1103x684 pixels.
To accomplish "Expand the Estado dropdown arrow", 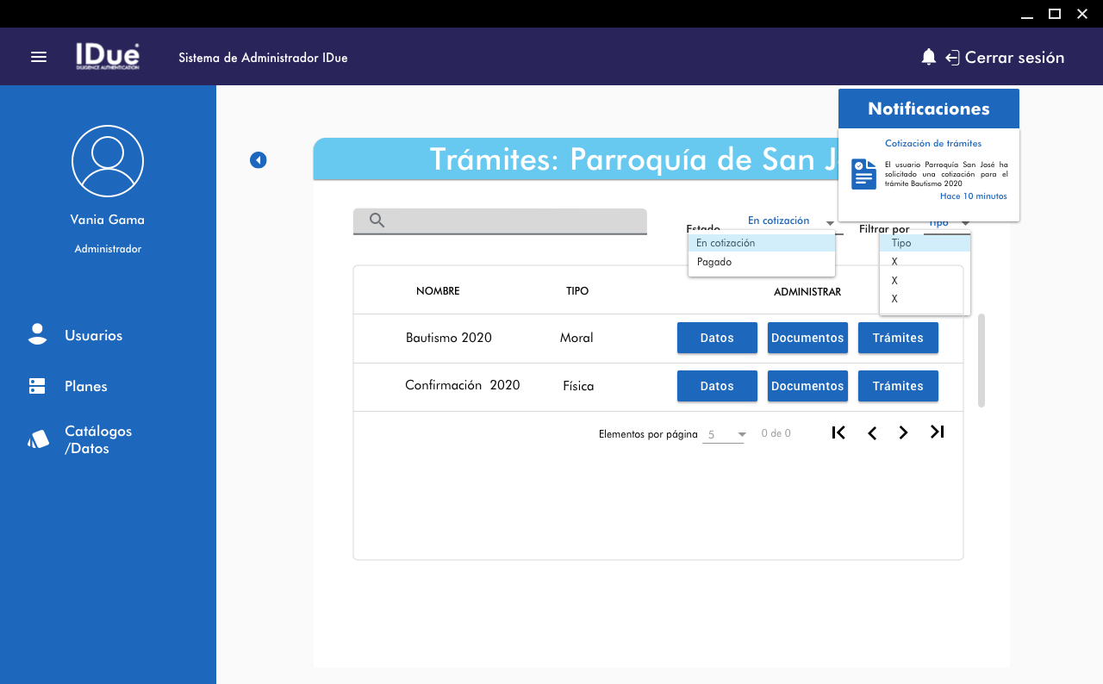I will tap(830, 223).
